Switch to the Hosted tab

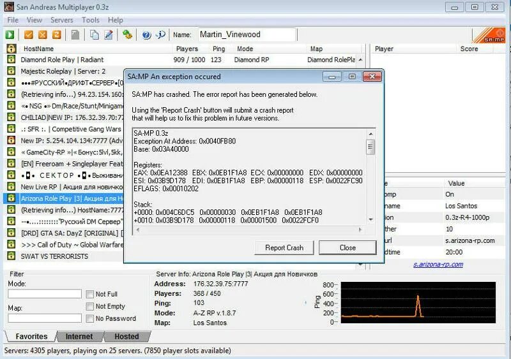126,336
